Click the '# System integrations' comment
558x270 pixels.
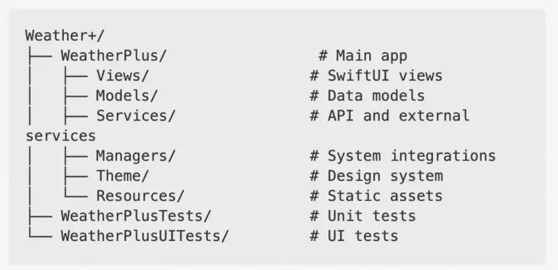[x=403, y=156]
